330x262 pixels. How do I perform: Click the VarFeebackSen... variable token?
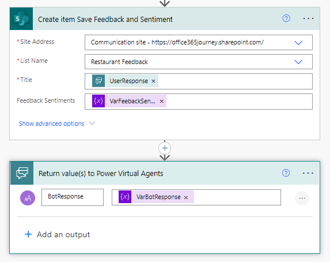pos(129,101)
